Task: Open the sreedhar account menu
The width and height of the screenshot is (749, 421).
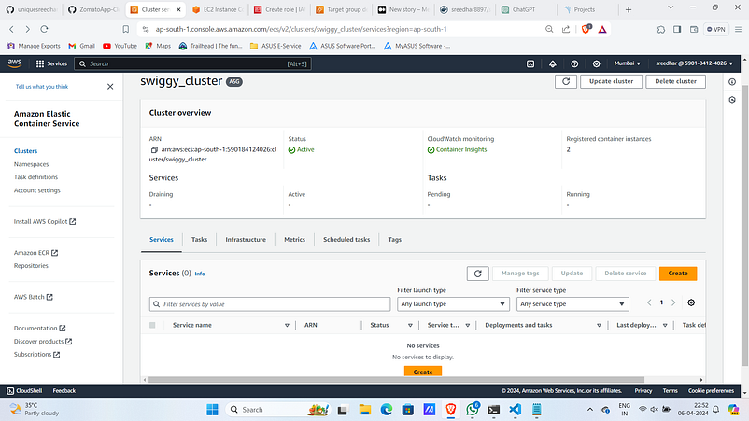Action: point(694,63)
